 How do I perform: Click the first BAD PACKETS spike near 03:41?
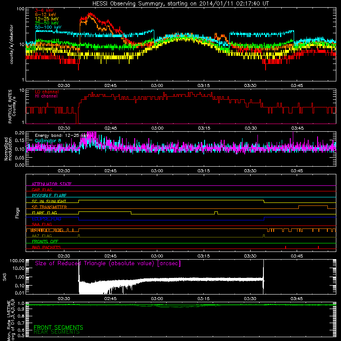285,247
